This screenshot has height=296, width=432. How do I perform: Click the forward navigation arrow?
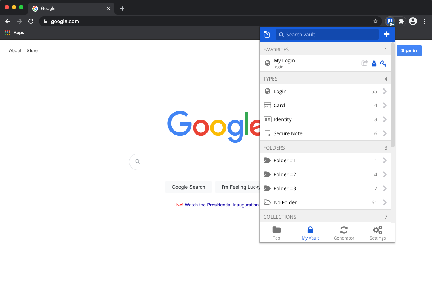[19, 21]
